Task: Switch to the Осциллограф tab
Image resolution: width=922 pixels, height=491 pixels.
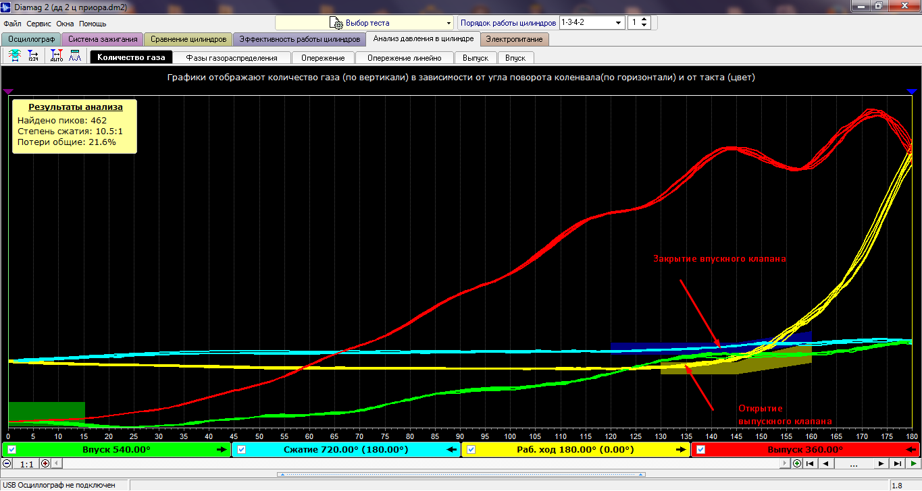Action: point(31,39)
